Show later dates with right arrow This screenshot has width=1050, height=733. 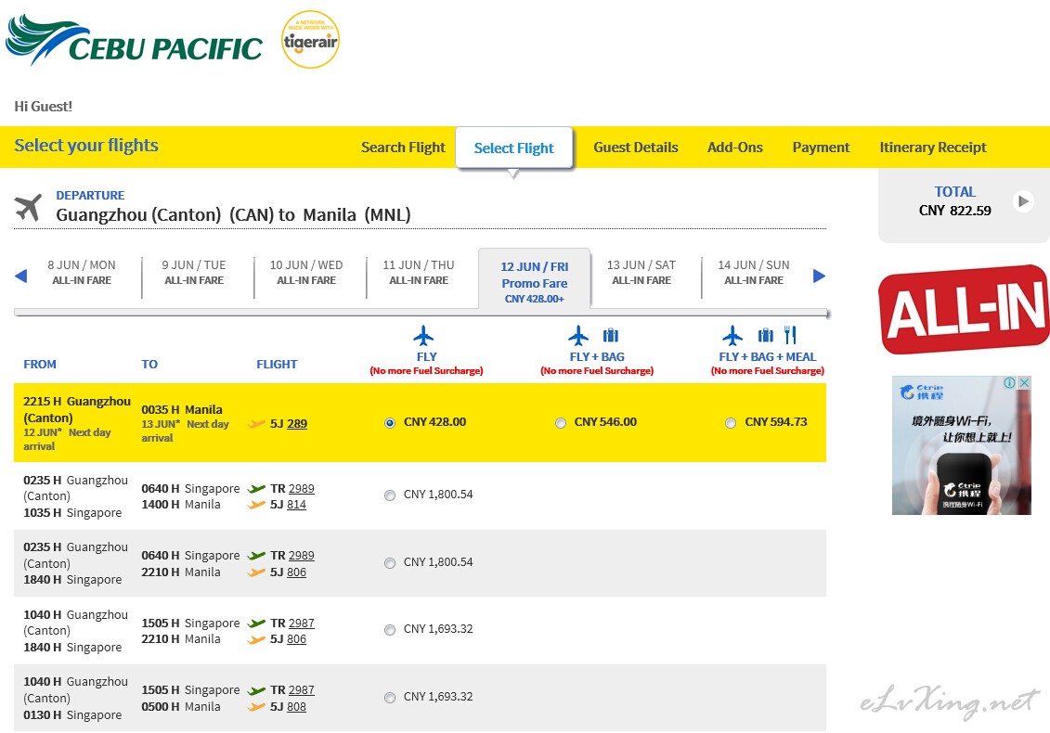[x=819, y=276]
